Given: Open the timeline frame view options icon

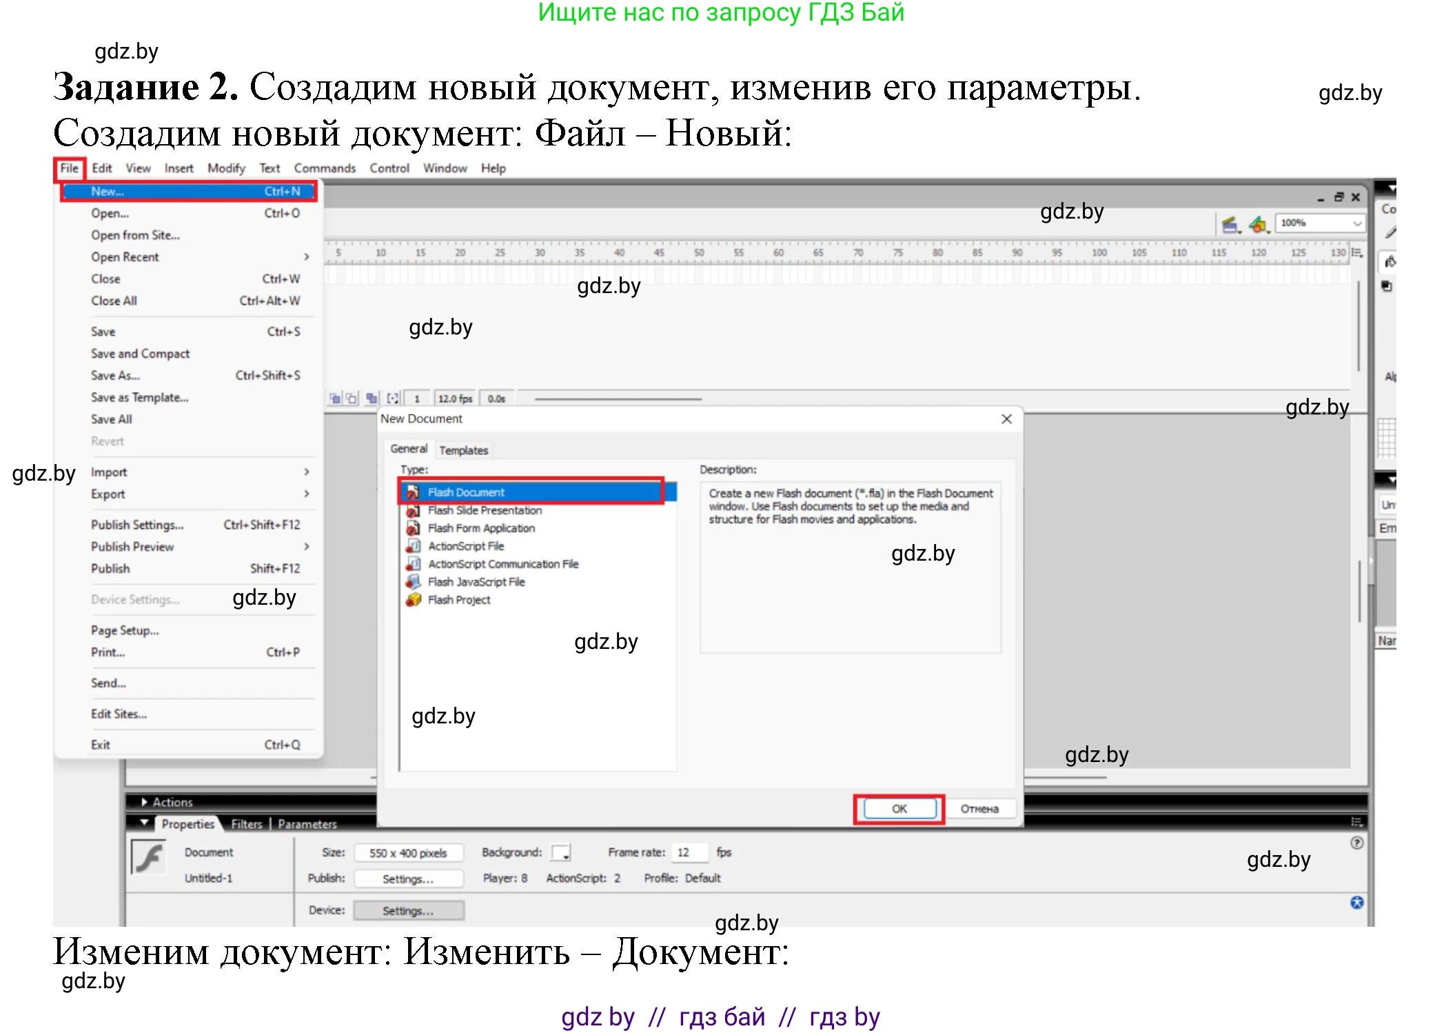Looking at the screenshot, I should point(1356,254).
